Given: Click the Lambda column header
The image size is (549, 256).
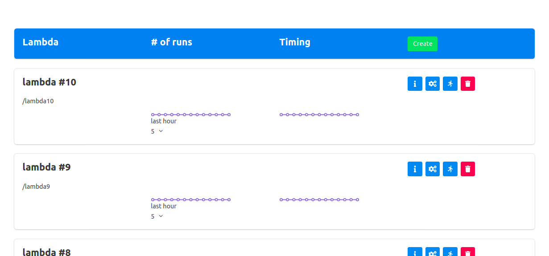Looking at the screenshot, I should (41, 42).
